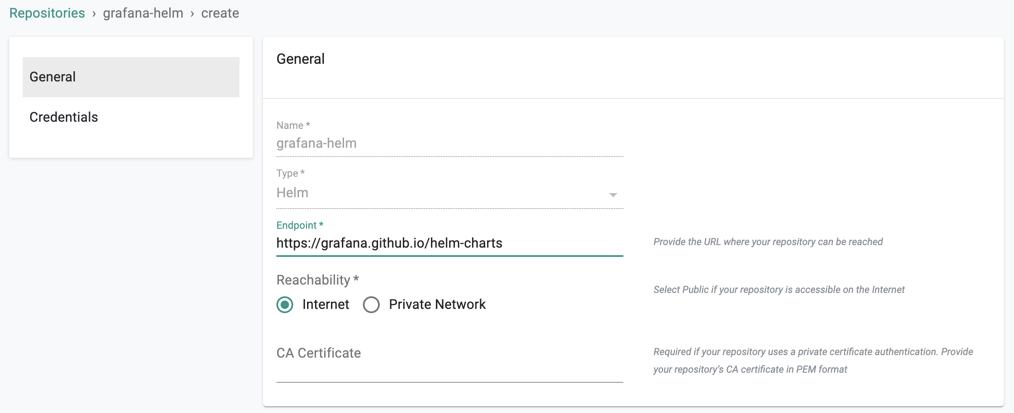The width and height of the screenshot is (1014, 413).
Task: Switch to the Credentials section
Action: click(131, 117)
